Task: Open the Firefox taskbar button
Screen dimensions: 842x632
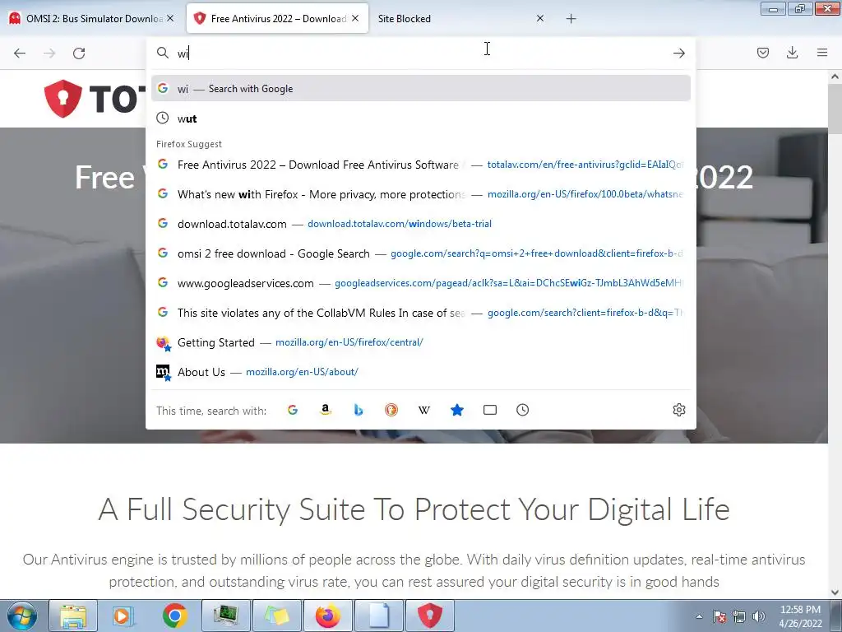Action: [x=328, y=616]
